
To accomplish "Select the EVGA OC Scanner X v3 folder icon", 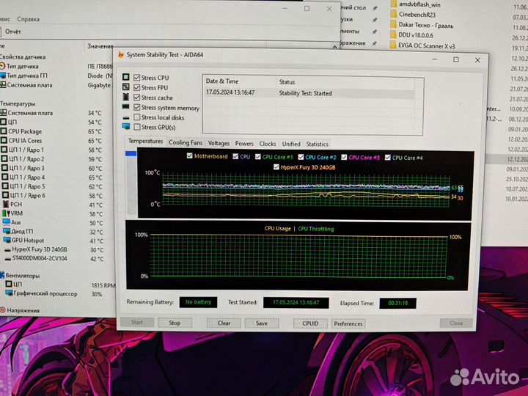I will pyautogui.click(x=393, y=45).
